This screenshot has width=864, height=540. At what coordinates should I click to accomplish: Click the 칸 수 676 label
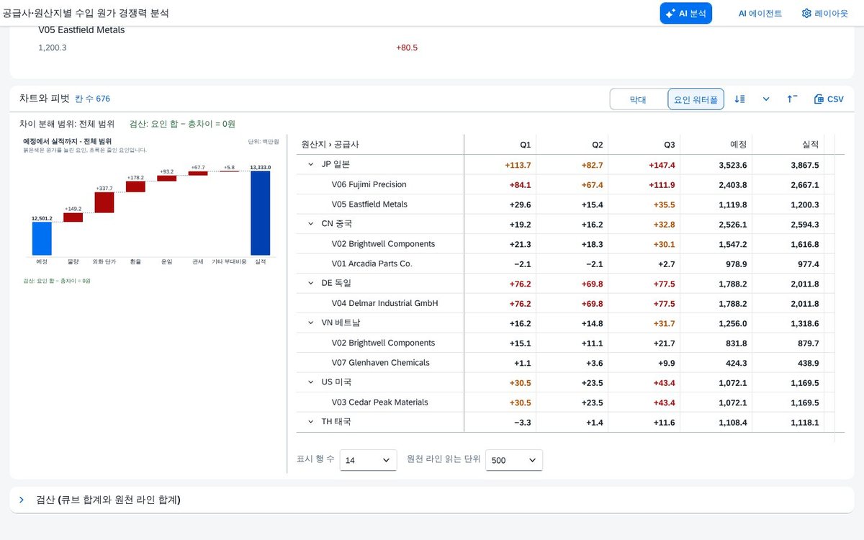point(93,99)
